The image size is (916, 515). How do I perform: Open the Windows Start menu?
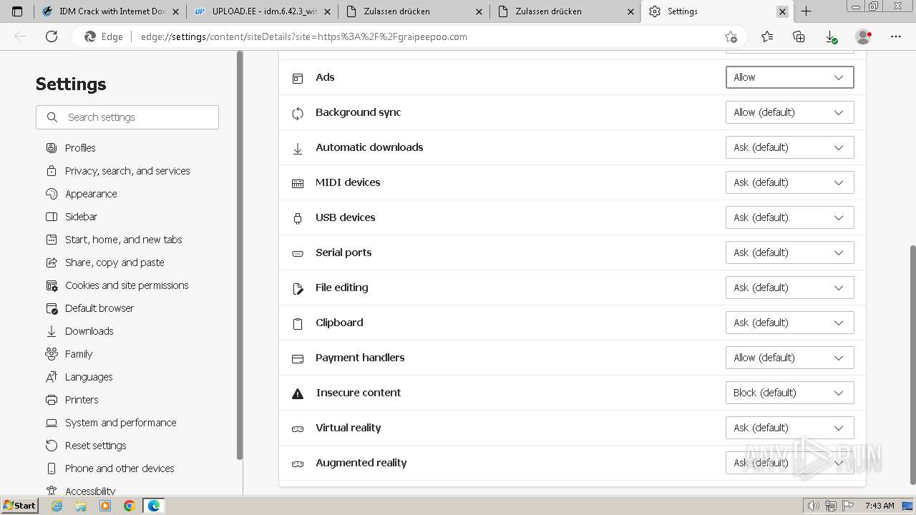[x=19, y=506]
